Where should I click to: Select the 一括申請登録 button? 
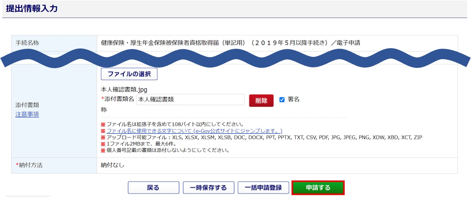click(x=263, y=188)
